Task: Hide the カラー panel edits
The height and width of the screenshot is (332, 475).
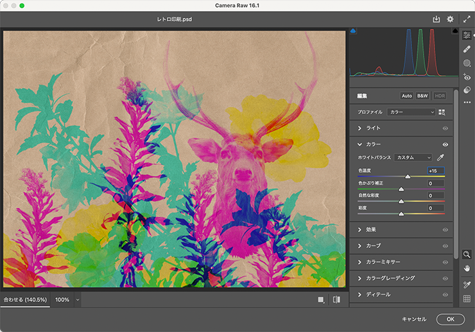Action: point(445,145)
